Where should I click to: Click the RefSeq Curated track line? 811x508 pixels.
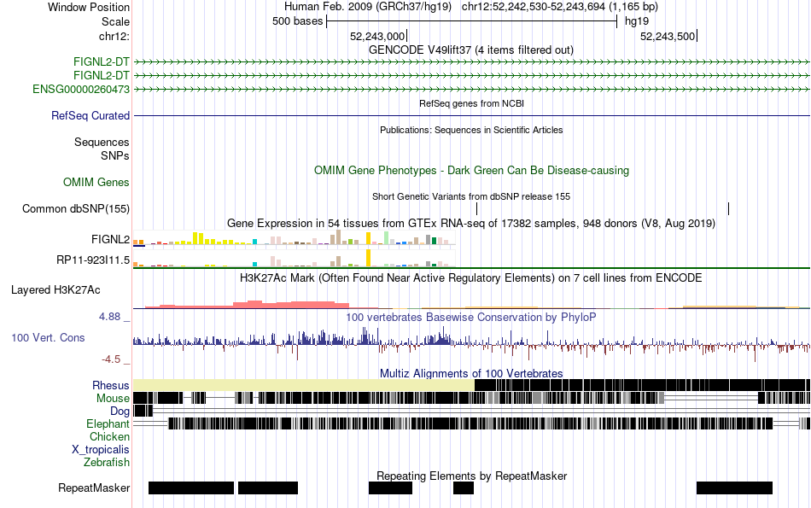472,115
